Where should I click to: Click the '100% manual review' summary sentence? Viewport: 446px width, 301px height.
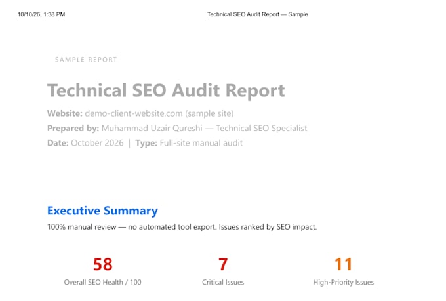coord(182,227)
